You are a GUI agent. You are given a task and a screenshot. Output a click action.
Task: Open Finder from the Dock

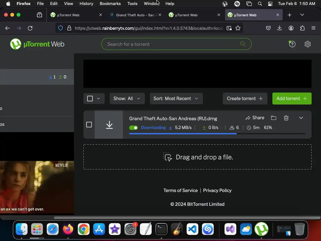[x=22, y=229]
